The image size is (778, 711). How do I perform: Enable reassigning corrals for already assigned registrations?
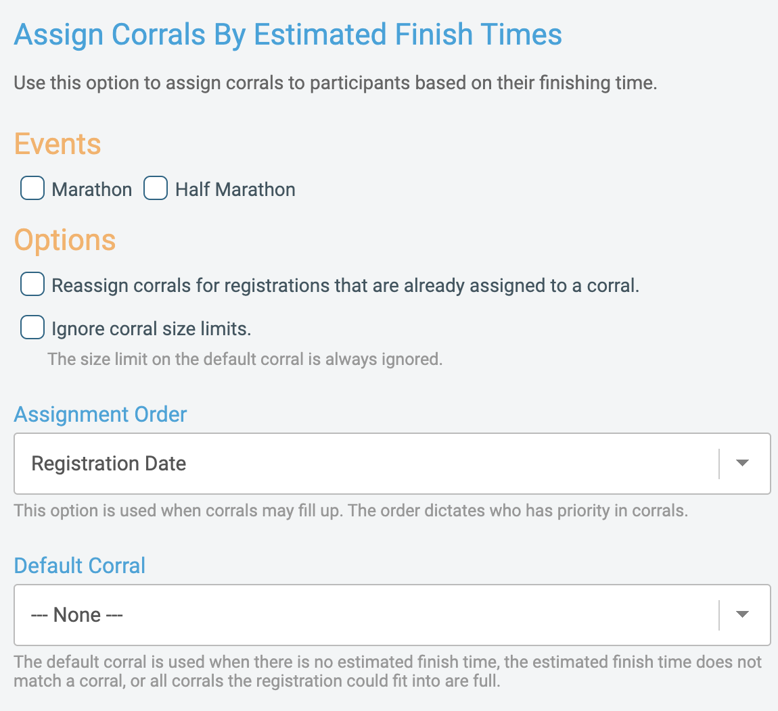point(32,285)
